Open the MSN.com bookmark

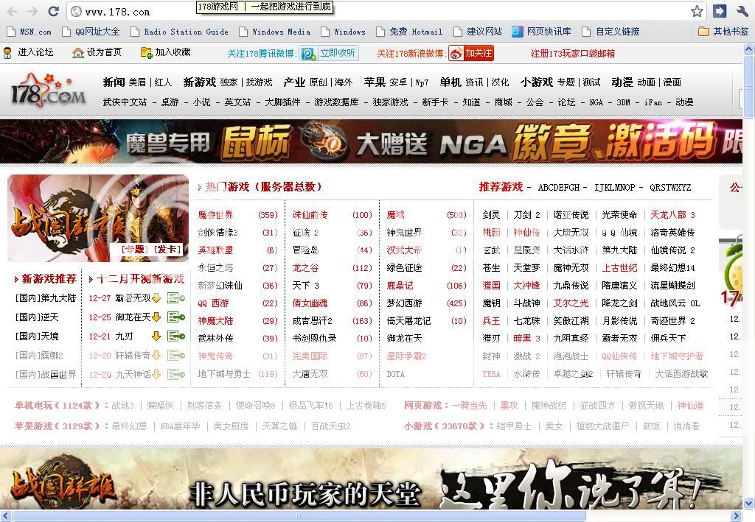pos(29,32)
